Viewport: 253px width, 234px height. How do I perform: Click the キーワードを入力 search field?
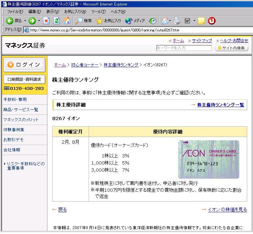[x=184, y=48]
